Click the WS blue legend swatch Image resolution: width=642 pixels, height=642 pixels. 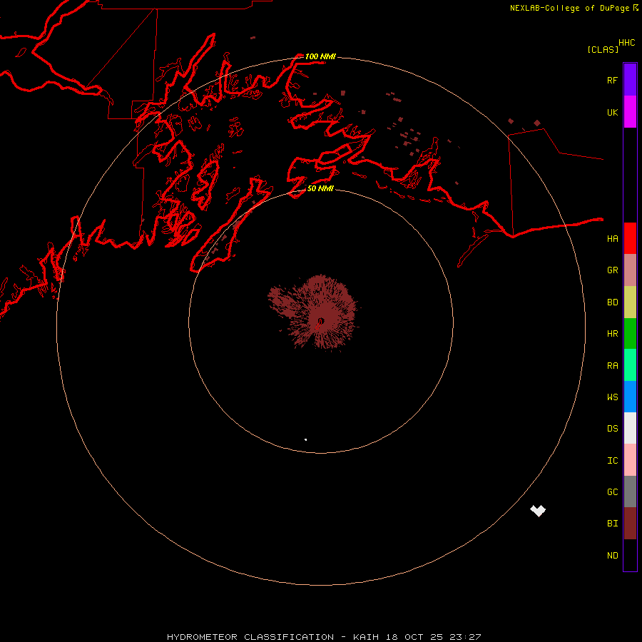tap(630, 397)
